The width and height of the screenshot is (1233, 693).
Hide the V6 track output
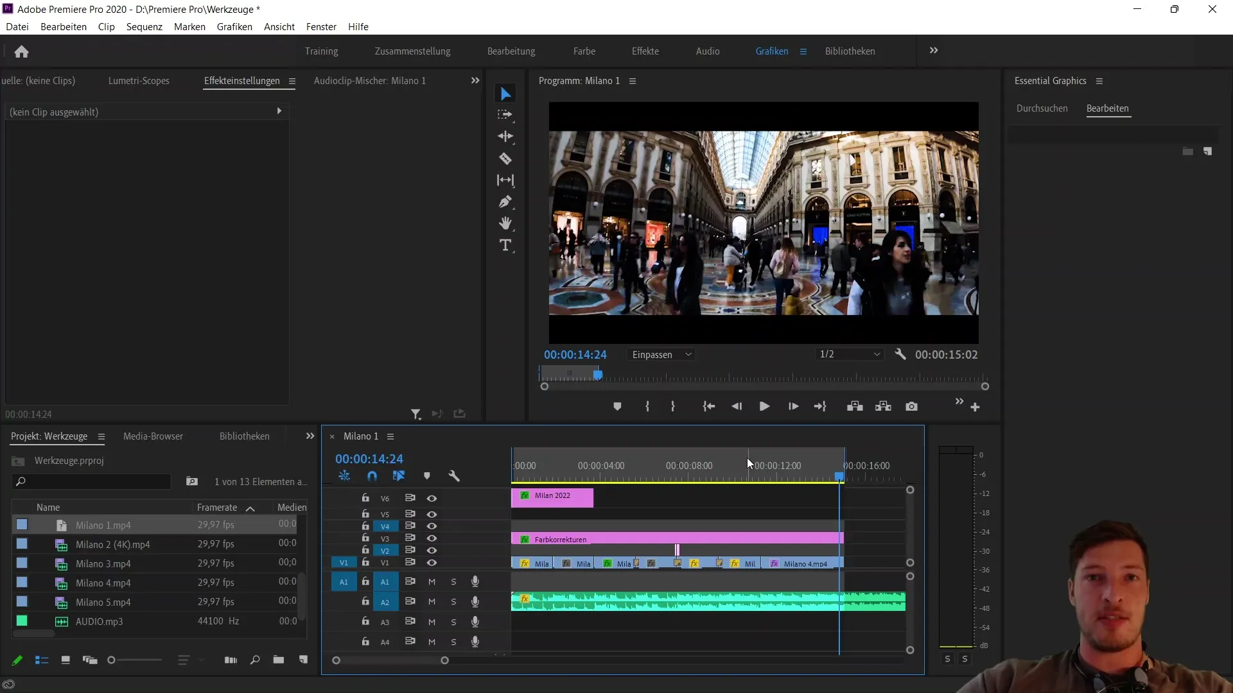coord(432,499)
